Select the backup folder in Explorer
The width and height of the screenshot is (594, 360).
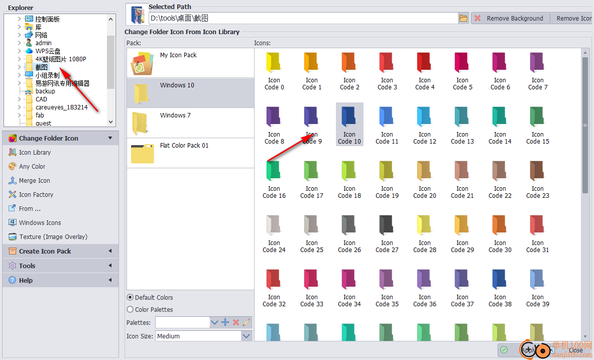coord(45,91)
